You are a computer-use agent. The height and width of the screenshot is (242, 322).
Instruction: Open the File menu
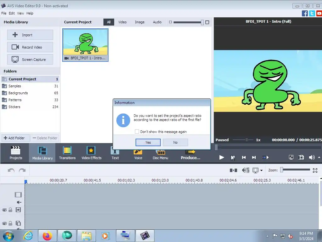[x=4, y=13]
